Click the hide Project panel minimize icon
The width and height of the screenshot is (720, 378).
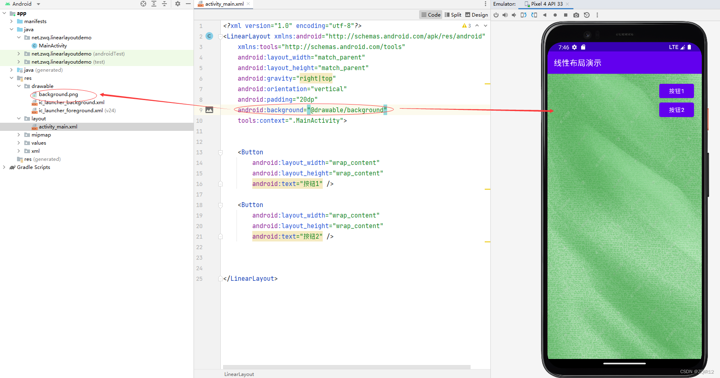(x=188, y=4)
